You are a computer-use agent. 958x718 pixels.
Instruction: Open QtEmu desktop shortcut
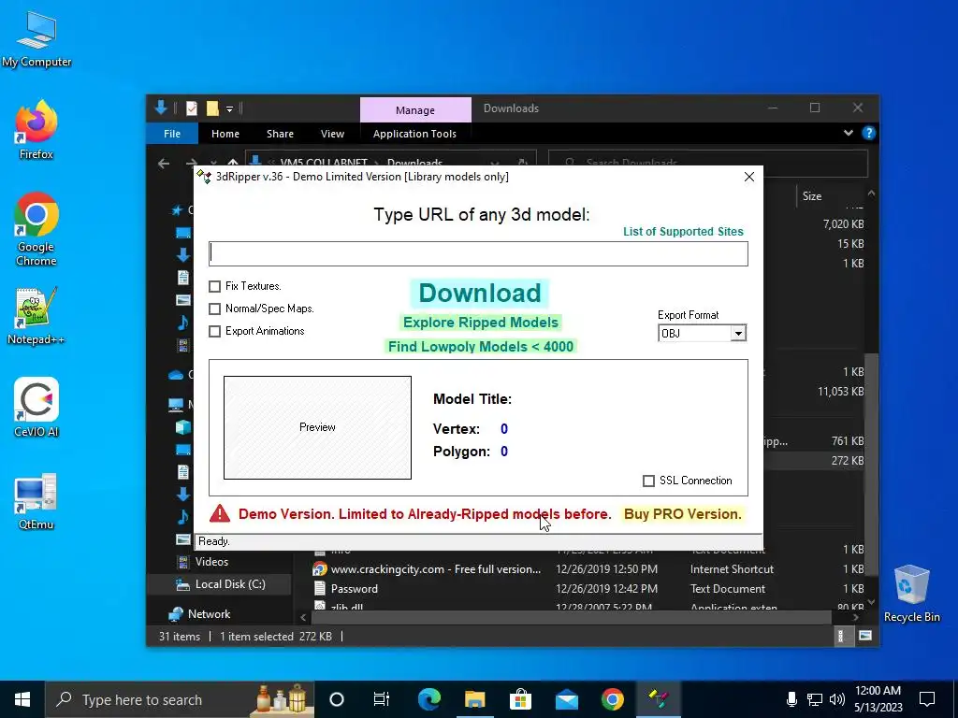click(x=36, y=501)
